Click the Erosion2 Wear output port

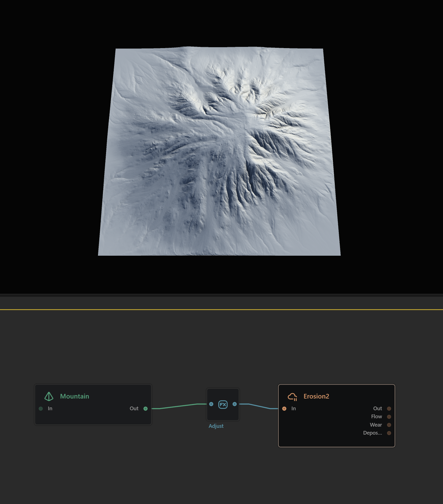[x=389, y=425]
